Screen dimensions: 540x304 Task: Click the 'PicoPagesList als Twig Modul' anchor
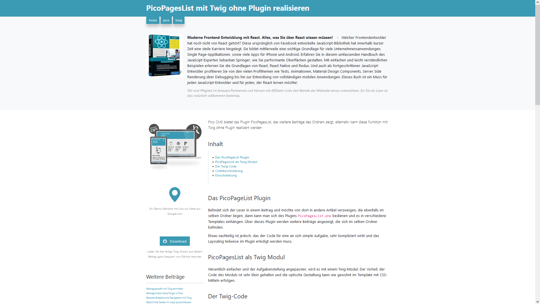point(236,162)
